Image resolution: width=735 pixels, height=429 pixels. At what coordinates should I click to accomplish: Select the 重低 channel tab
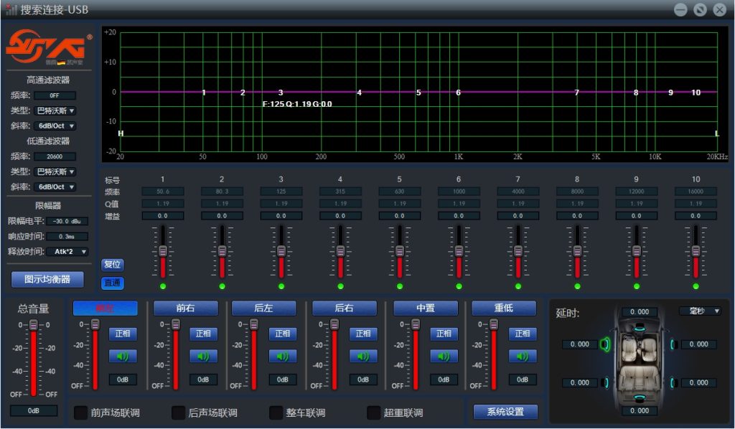(504, 308)
